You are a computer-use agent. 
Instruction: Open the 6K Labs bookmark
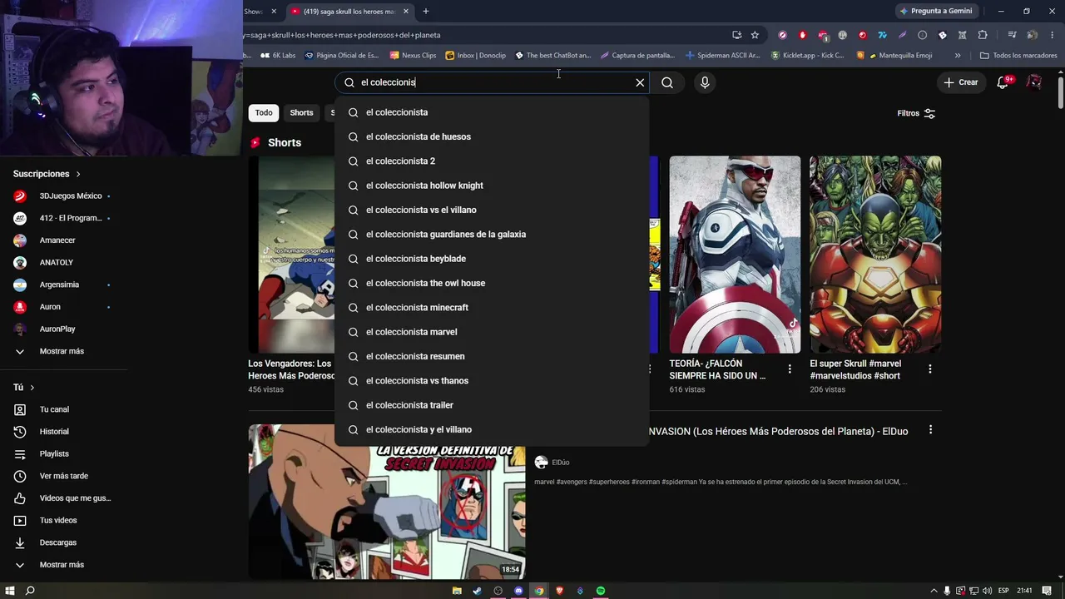point(278,56)
